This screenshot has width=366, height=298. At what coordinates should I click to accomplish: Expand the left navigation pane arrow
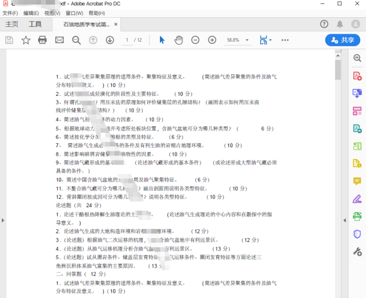tap(3, 220)
